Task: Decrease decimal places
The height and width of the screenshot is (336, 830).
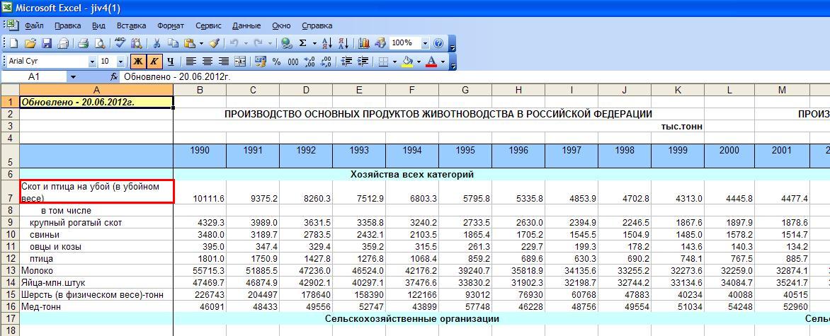Action: click(x=326, y=62)
